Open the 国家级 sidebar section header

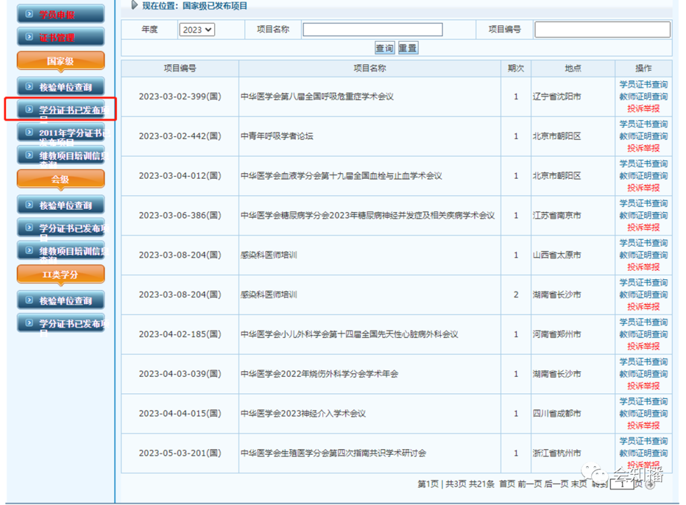[60, 62]
